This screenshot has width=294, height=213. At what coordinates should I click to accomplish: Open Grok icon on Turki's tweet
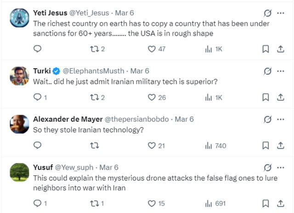267,71
